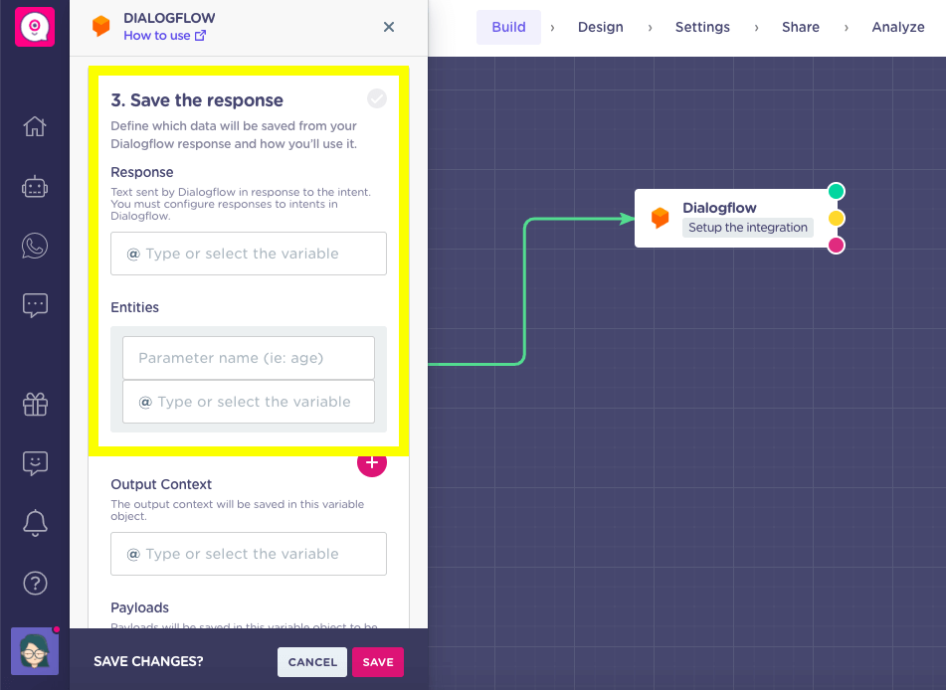Toggle the step 3 completion checkmark

(377, 98)
